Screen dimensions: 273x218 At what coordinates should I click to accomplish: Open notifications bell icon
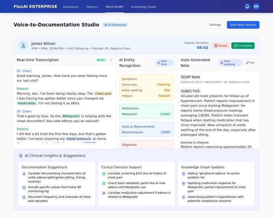coord(247,6)
